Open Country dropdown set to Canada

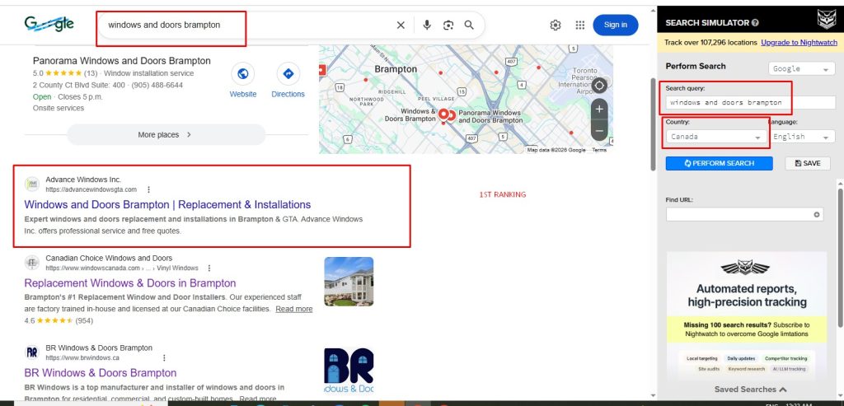[x=716, y=137]
